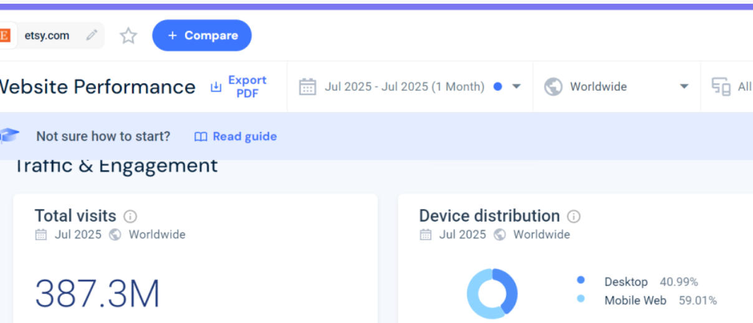Screen dimensions: 753x323
Task: Expand the Worldwide country dropdown arrow
Action: (684, 87)
